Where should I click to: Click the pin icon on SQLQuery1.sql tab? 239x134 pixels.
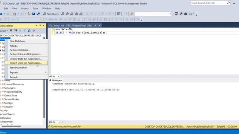click(x=96, y=25)
